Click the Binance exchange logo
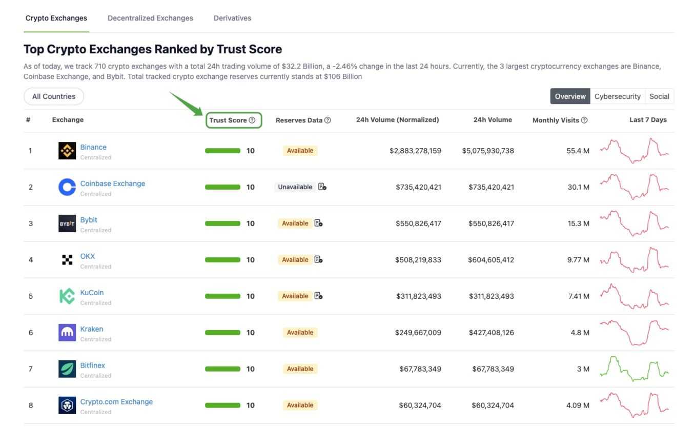This screenshot has height=429, width=696. click(67, 151)
